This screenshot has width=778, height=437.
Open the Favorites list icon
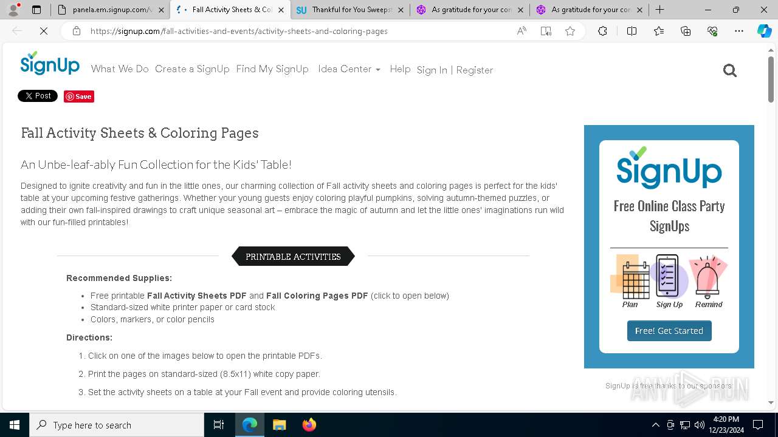[x=659, y=31]
